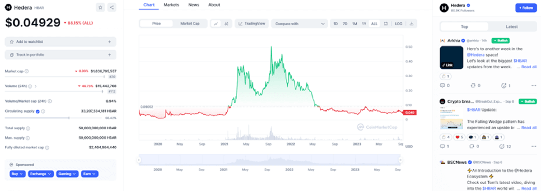Open comments on the Arkhia post

[442, 86]
